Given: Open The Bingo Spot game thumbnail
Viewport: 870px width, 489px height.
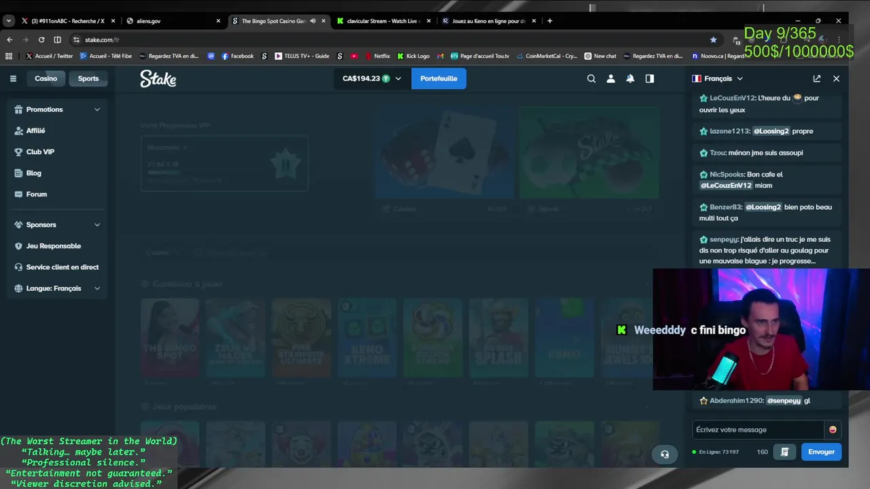Looking at the screenshot, I should tap(170, 338).
